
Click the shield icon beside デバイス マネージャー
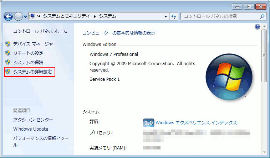point(8,44)
